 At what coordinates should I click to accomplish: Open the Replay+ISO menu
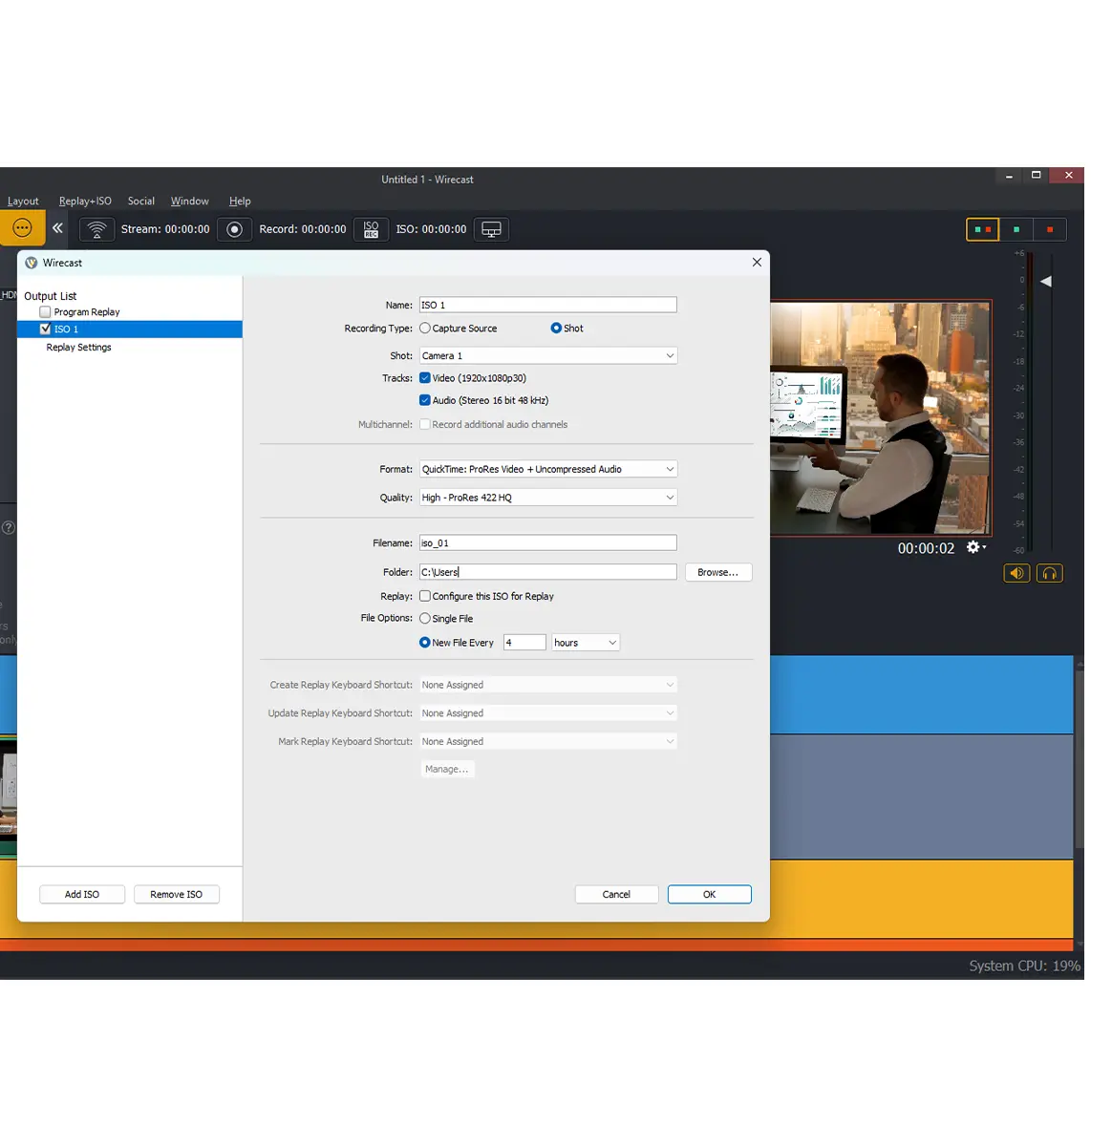pyautogui.click(x=85, y=202)
